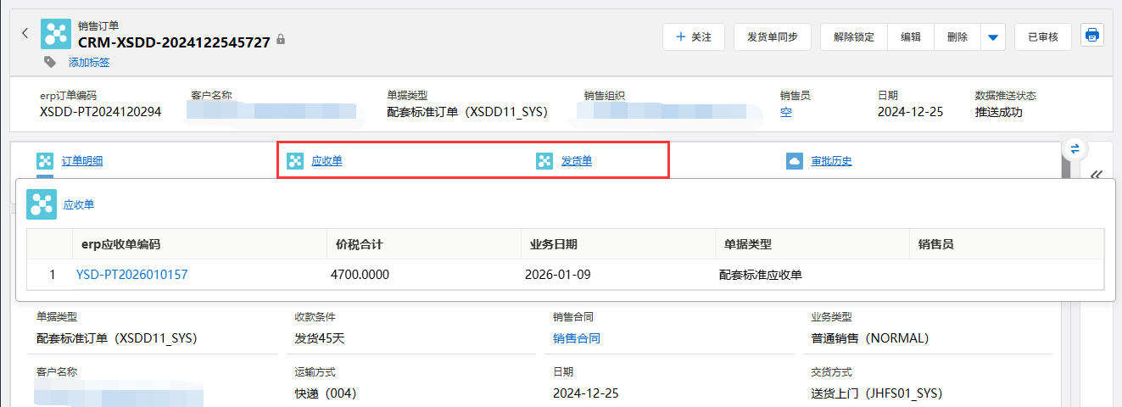Click the lock icon next to order number
1122x407 pixels.
click(x=281, y=40)
